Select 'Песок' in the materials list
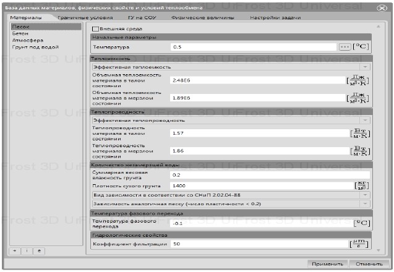The width and height of the screenshot is (394, 272). tap(46, 27)
